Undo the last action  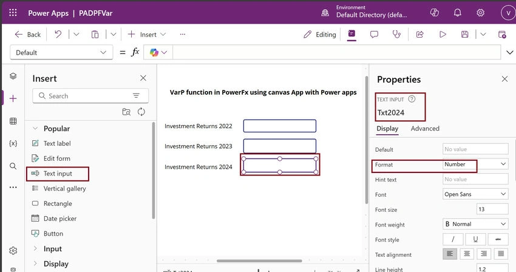click(58, 34)
